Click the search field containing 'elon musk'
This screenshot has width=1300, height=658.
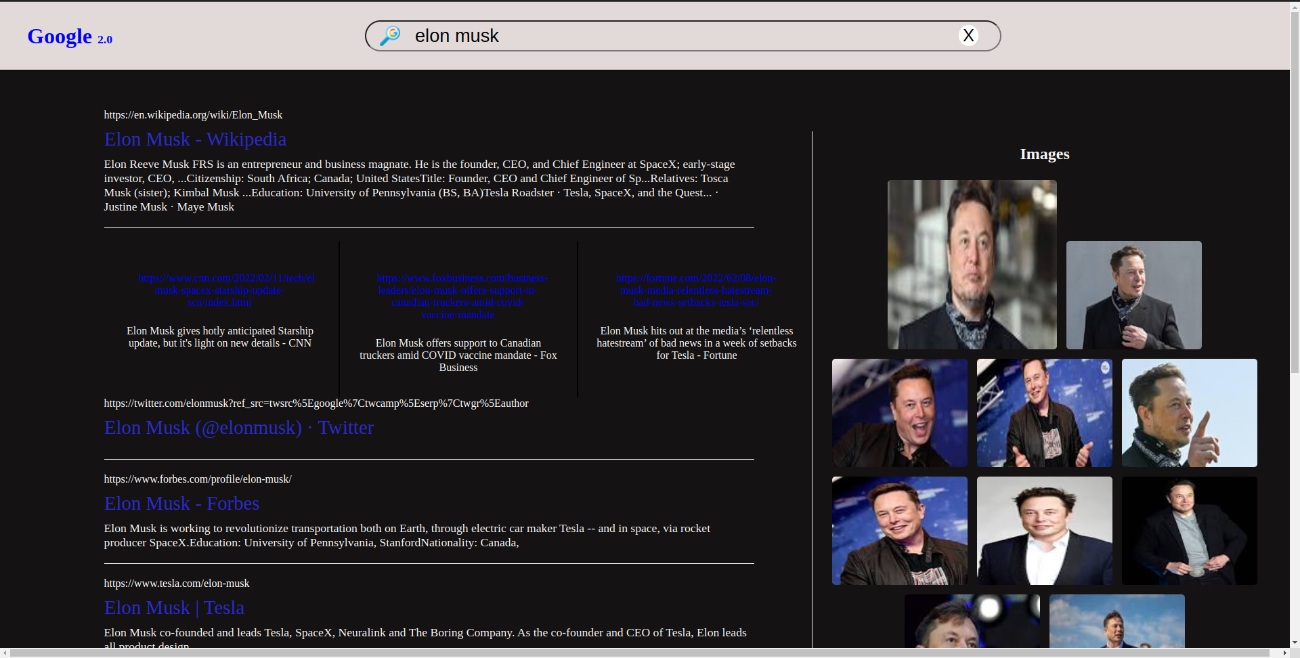(x=682, y=36)
